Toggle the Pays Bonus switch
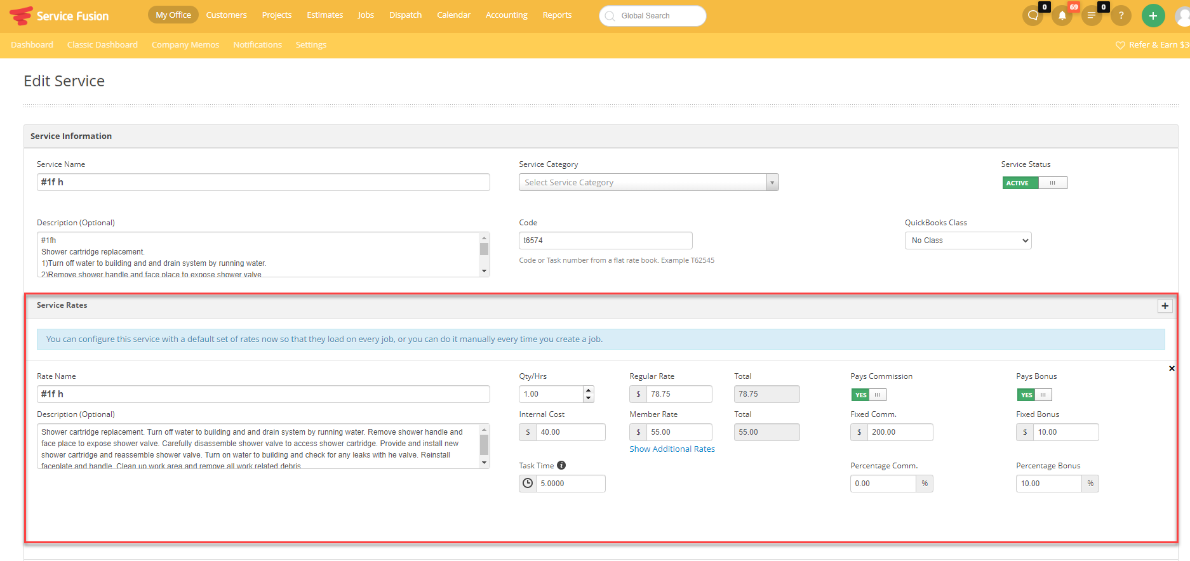The width and height of the screenshot is (1190, 561). [x=1034, y=395]
